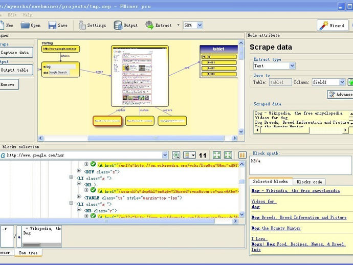The image size is (353, 265).
Task: Open the Edit menu
Action: [x=12, y=15]
